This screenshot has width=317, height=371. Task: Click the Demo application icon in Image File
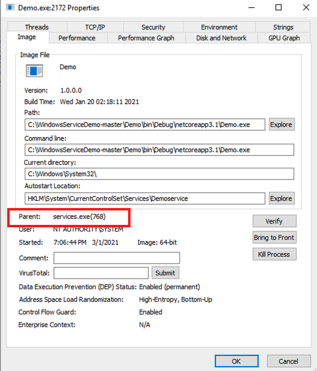(34, 70)
